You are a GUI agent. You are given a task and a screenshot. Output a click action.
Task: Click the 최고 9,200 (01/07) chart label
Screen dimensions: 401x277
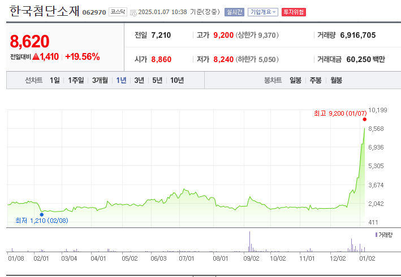pos(340,113)
